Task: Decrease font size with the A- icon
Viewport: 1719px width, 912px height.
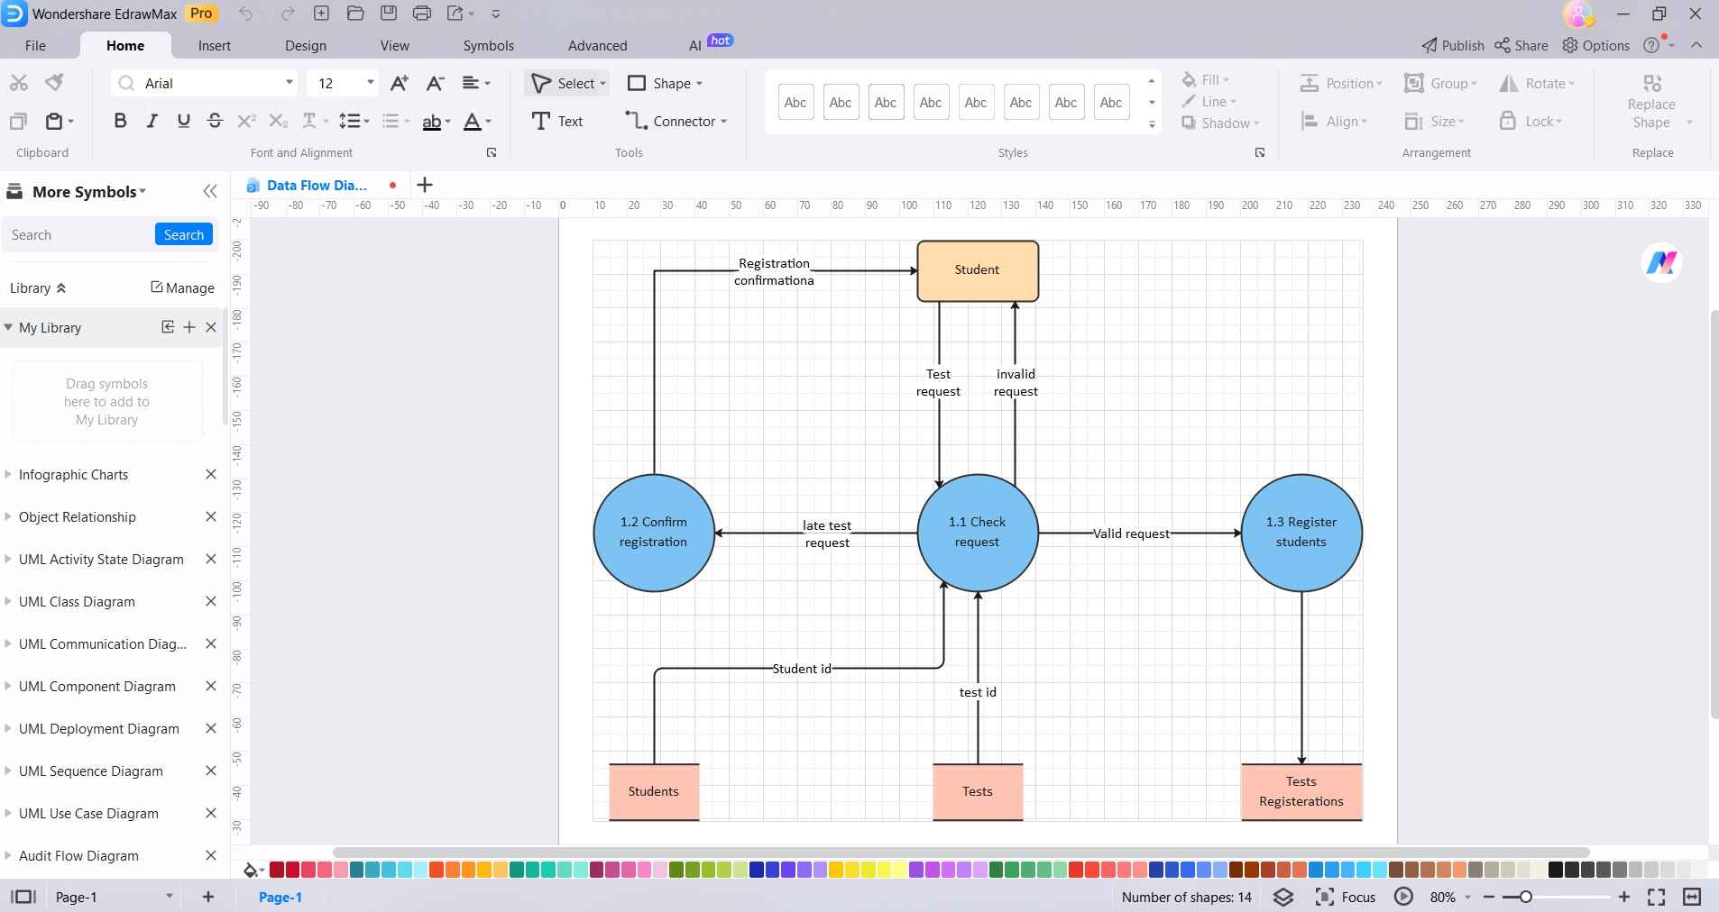Action: [x=435, y=83]
